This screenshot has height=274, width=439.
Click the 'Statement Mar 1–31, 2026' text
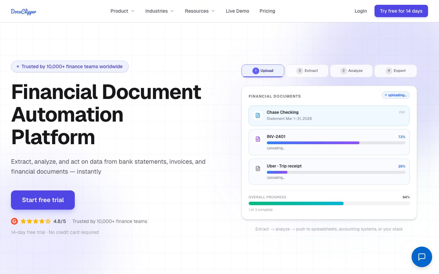(289, 119)
